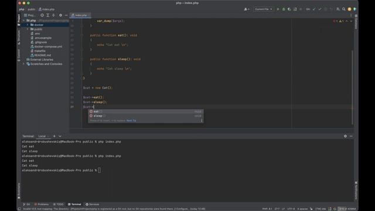The image size is (375, 211).
Task: Click the orange IDE updates icon
Action: click(x=349, y=9)
